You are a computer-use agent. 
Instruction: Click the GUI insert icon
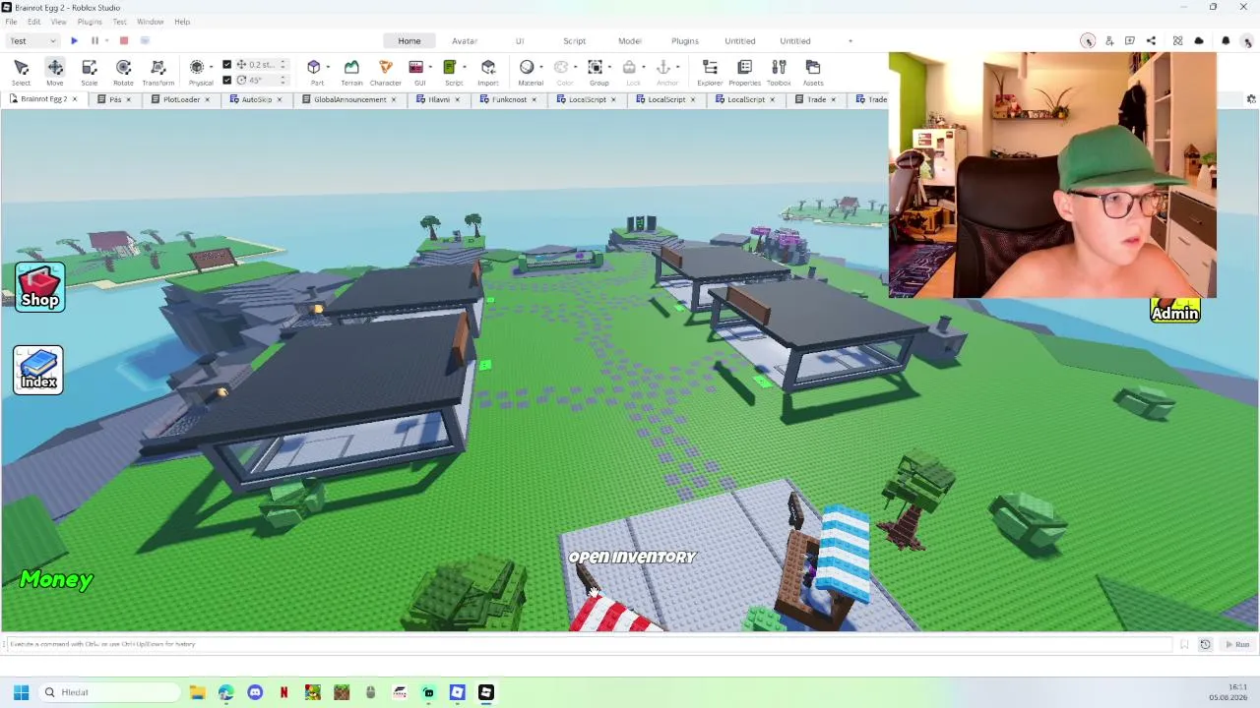(416, 67)
